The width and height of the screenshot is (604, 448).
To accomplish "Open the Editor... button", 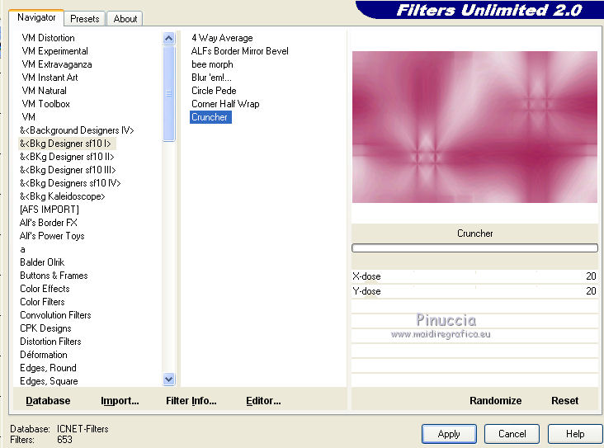I will pos(263,401).
